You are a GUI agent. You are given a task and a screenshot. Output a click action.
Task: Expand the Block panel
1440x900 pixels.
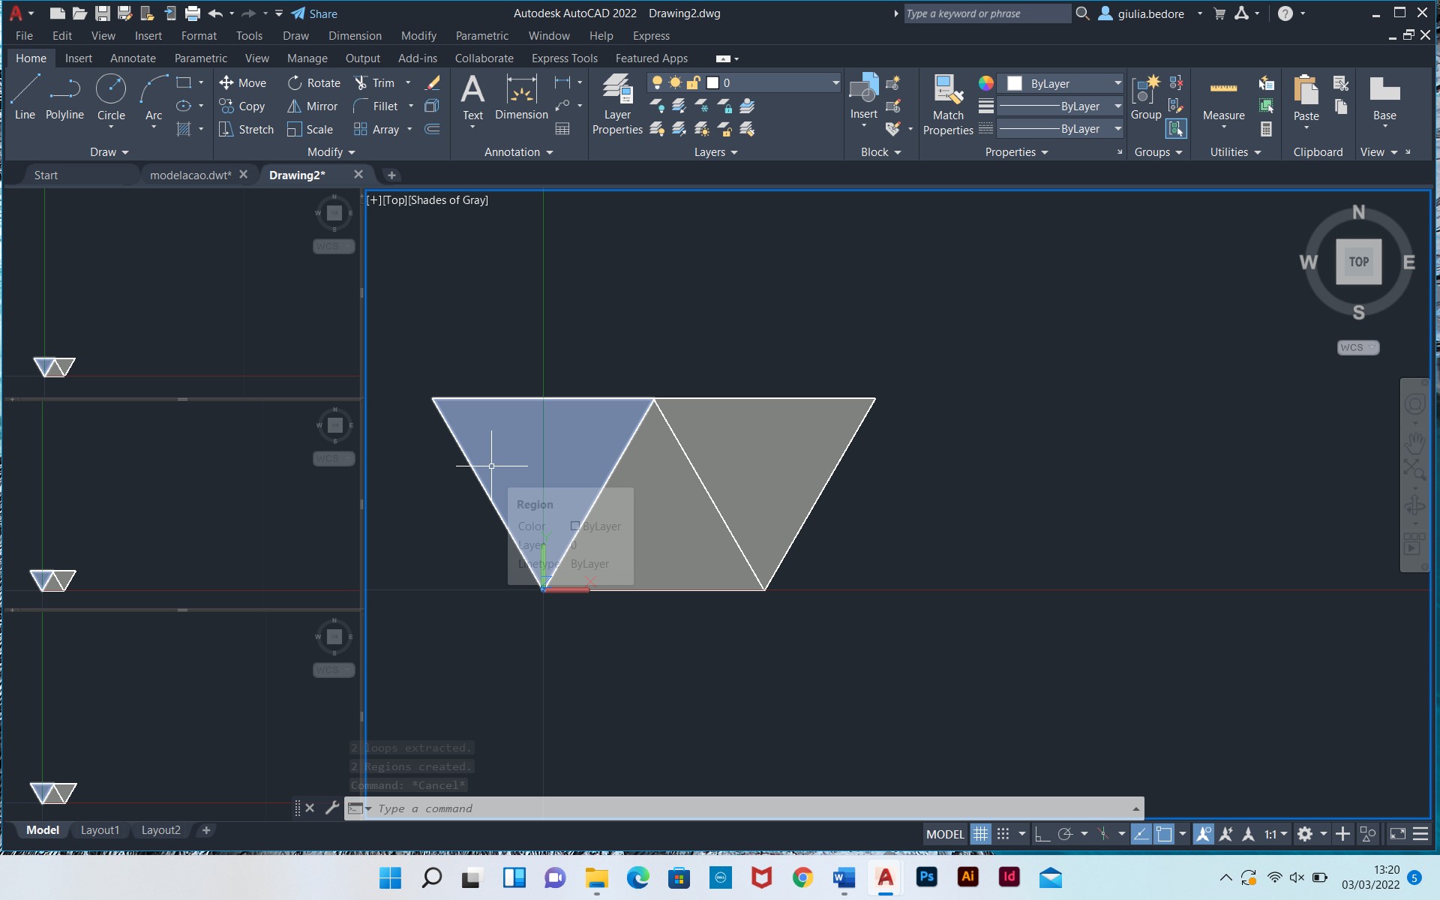(880, 152)
